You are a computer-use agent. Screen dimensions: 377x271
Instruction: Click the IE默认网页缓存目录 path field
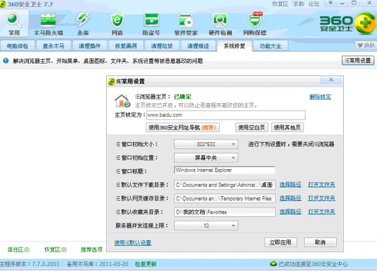(x=224, y=199)
